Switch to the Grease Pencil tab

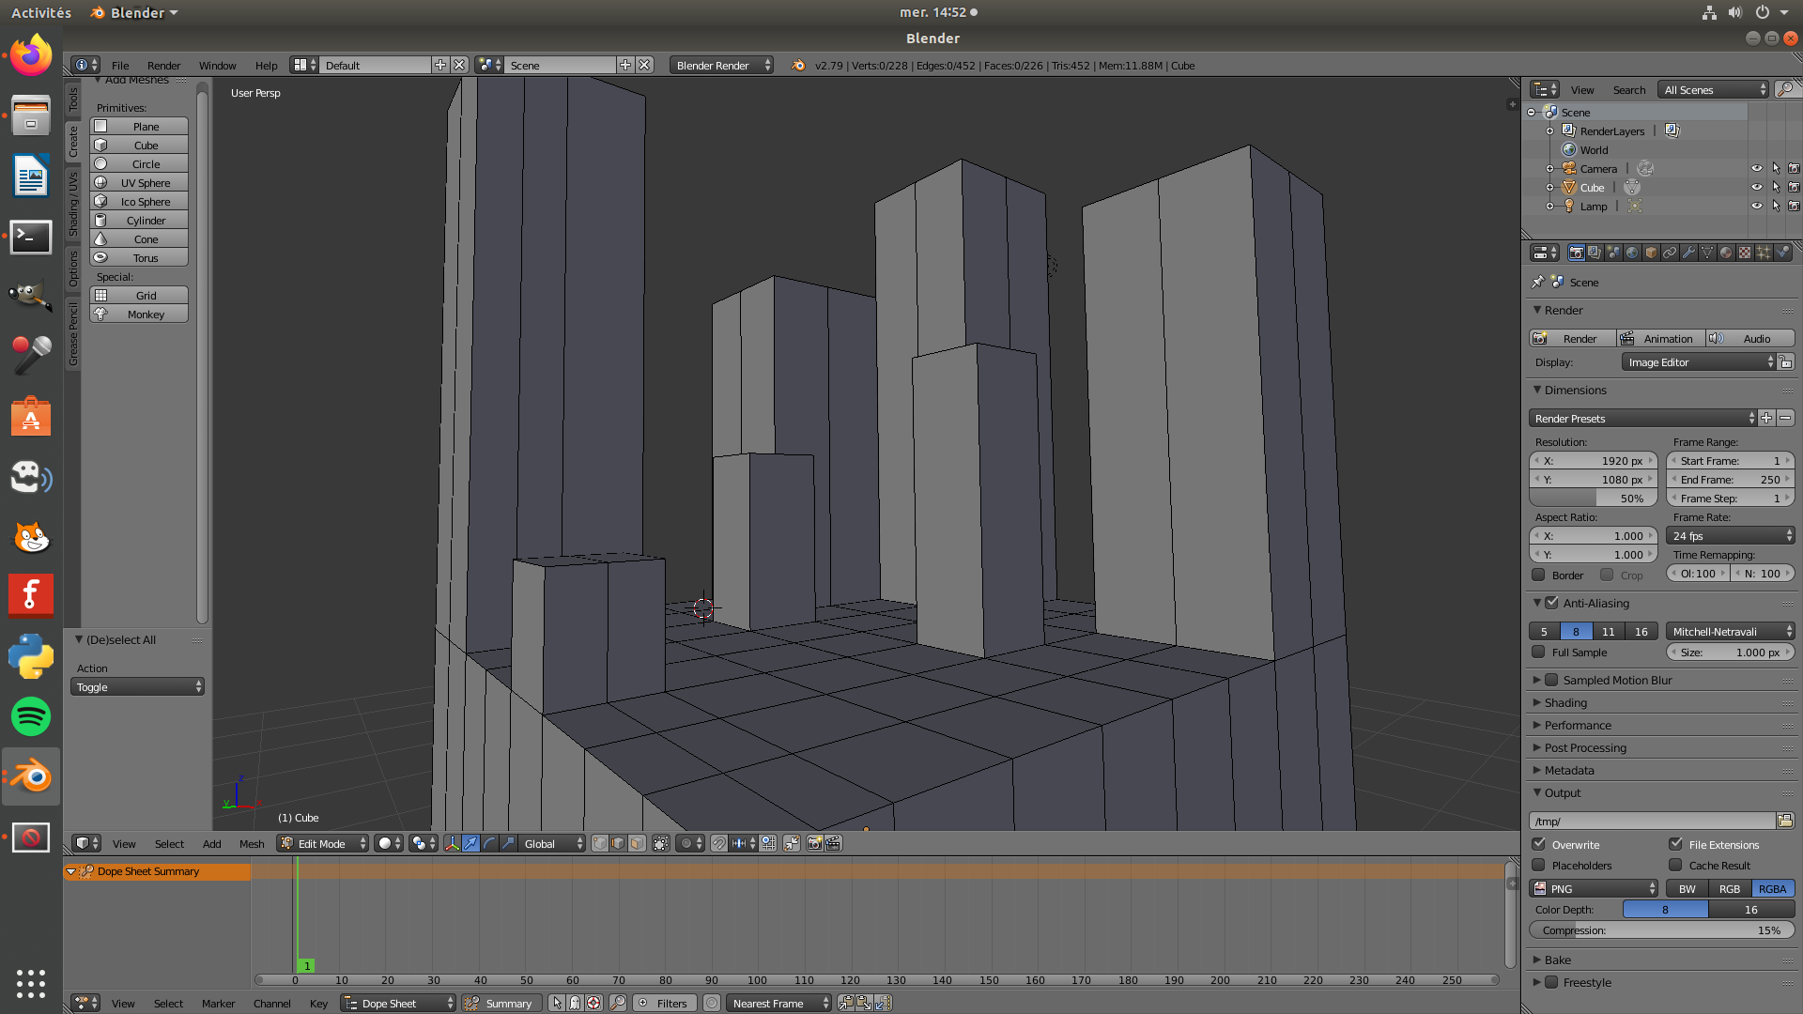coord(73,334)
